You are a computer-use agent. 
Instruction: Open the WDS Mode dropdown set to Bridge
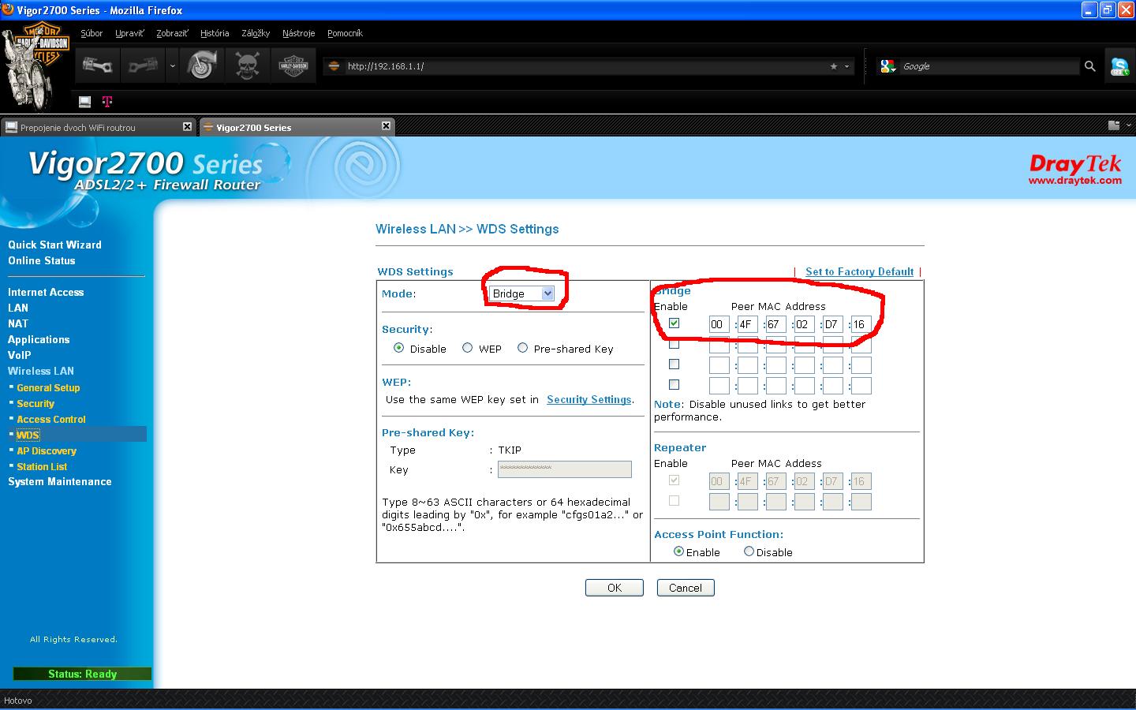(x=521, y=293)
